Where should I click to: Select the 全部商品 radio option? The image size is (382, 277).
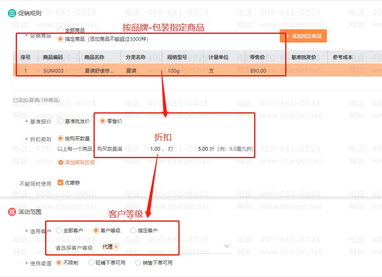[x=60, y=30]
